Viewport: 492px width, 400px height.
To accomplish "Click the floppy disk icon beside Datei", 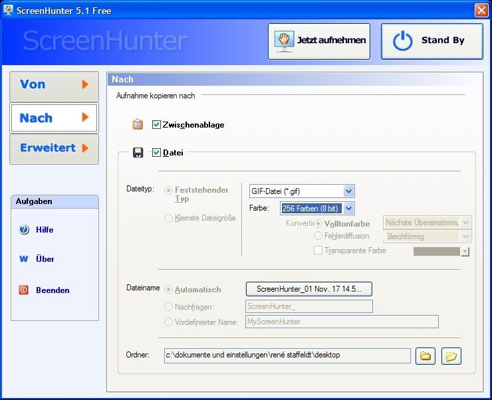I will pyautogui.click(x=138, y=153).
